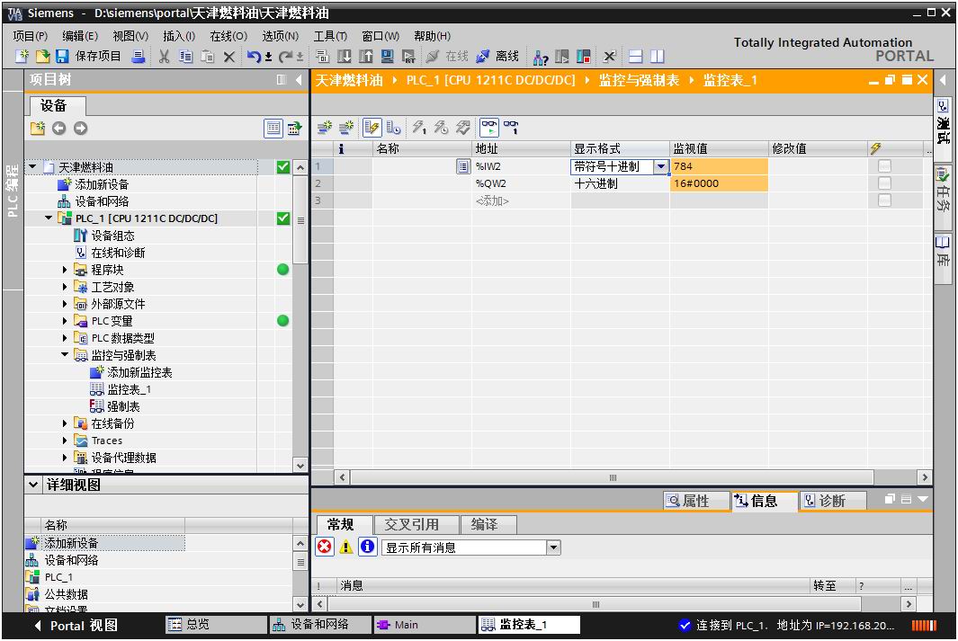Click the print icon in main toolbar
The width and height of the screenshot is (958, 641).
(x=138, y=57)
